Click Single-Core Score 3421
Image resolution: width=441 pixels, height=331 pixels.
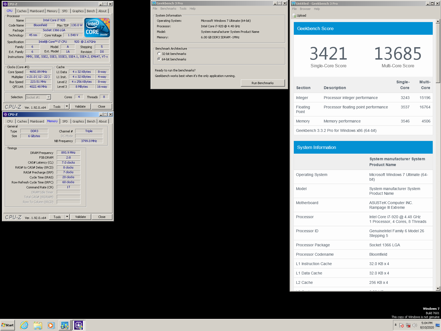click(x=328, y=54)
